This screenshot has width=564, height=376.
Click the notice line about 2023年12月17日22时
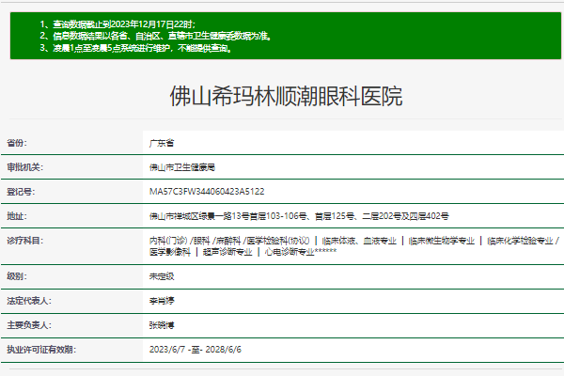pos(117,24)
